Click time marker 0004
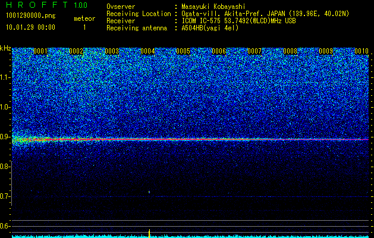 [147, 51]
